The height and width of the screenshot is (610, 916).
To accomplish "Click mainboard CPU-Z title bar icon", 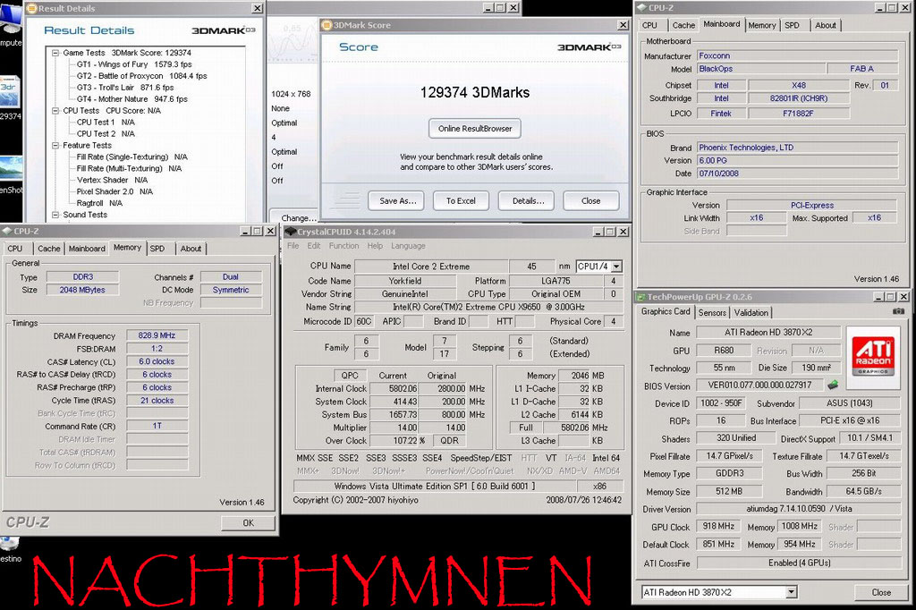I will [641, 7].
